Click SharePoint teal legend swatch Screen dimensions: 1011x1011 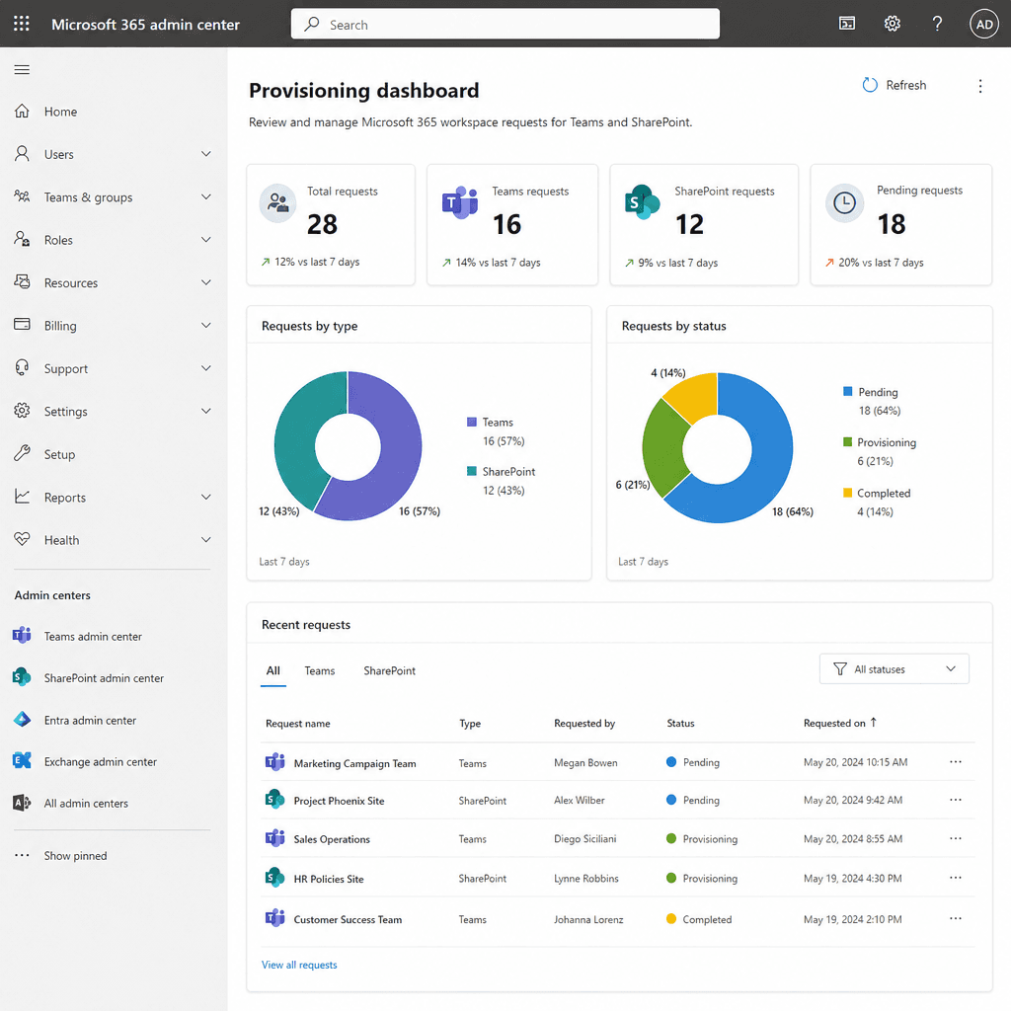[x=471, y=471]
